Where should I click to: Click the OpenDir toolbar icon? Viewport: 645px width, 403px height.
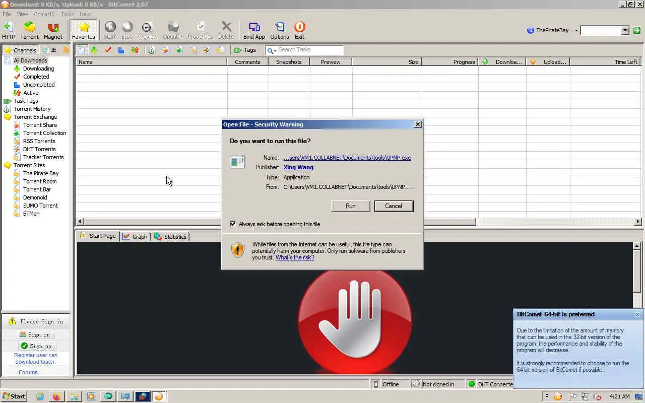pyautogui.click(x=173, y=30)
